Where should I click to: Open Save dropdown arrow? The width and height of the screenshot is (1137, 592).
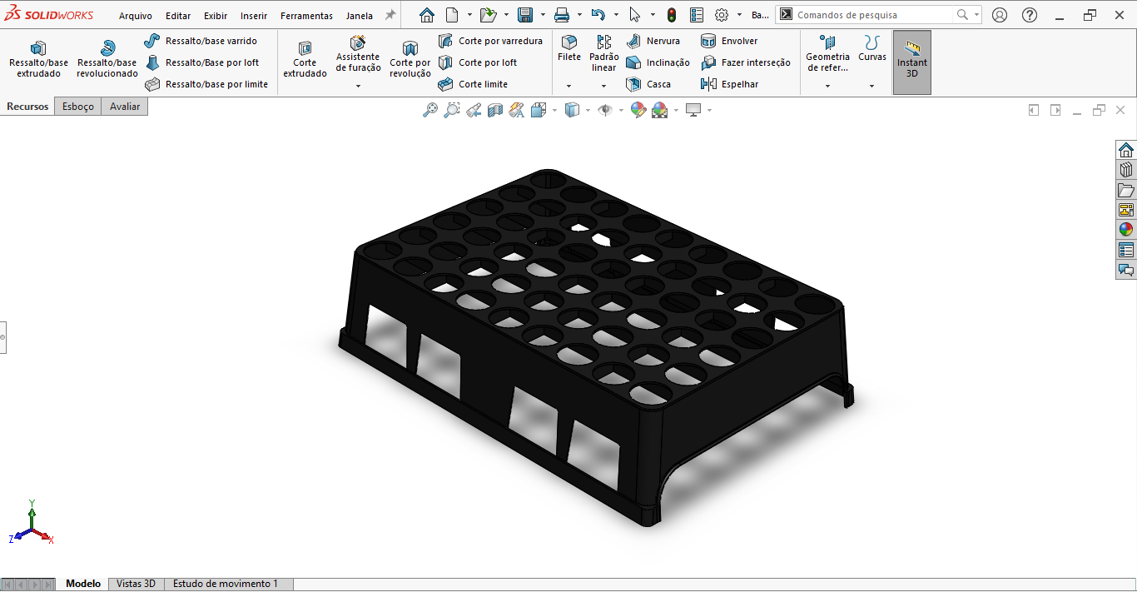(x=542, y=15)
